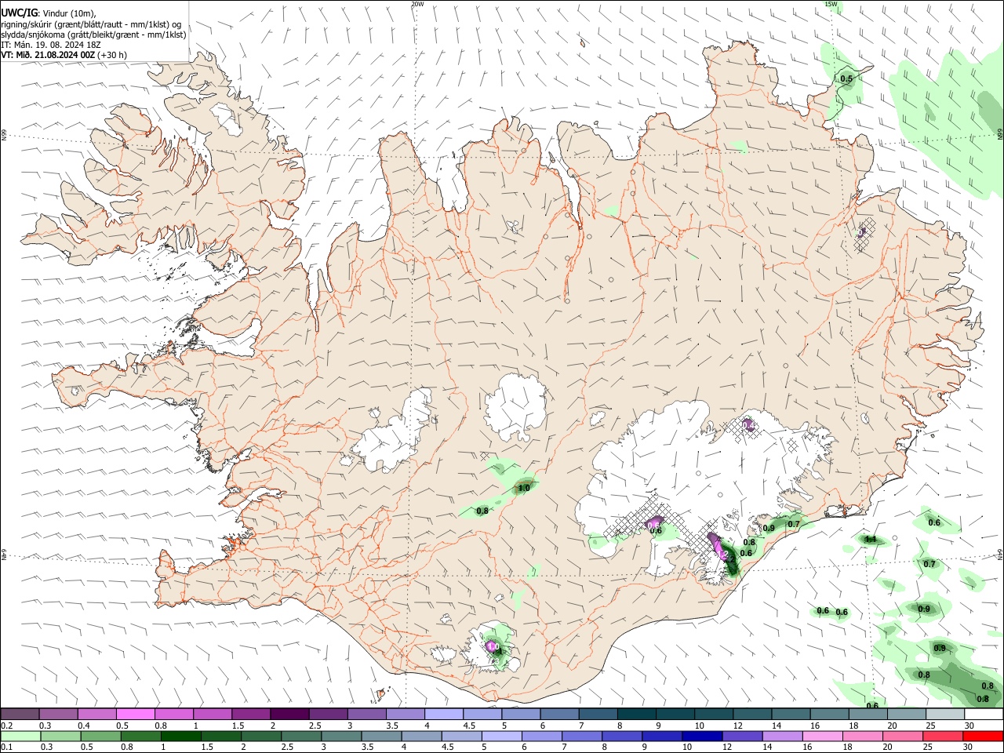Click the violet 12 swatch in the lower legend row

744,737
